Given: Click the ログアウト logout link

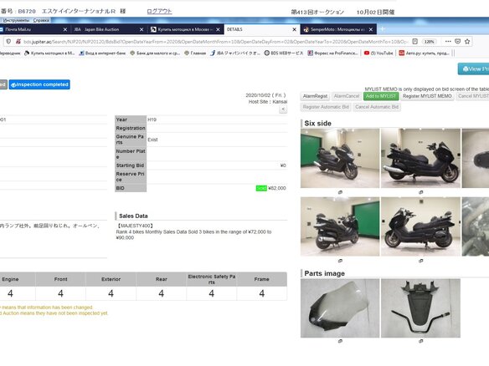Looking at the screenshot, I should 159,11.
